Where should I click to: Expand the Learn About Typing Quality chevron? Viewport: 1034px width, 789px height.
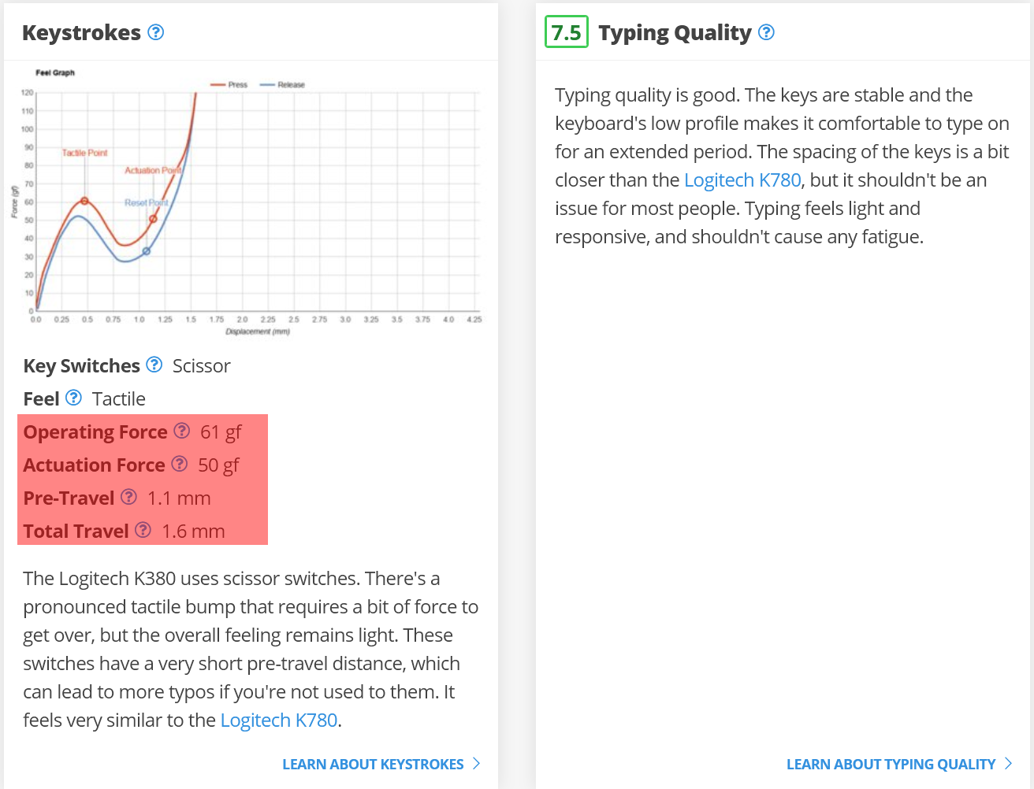(x=1008, y=763)
